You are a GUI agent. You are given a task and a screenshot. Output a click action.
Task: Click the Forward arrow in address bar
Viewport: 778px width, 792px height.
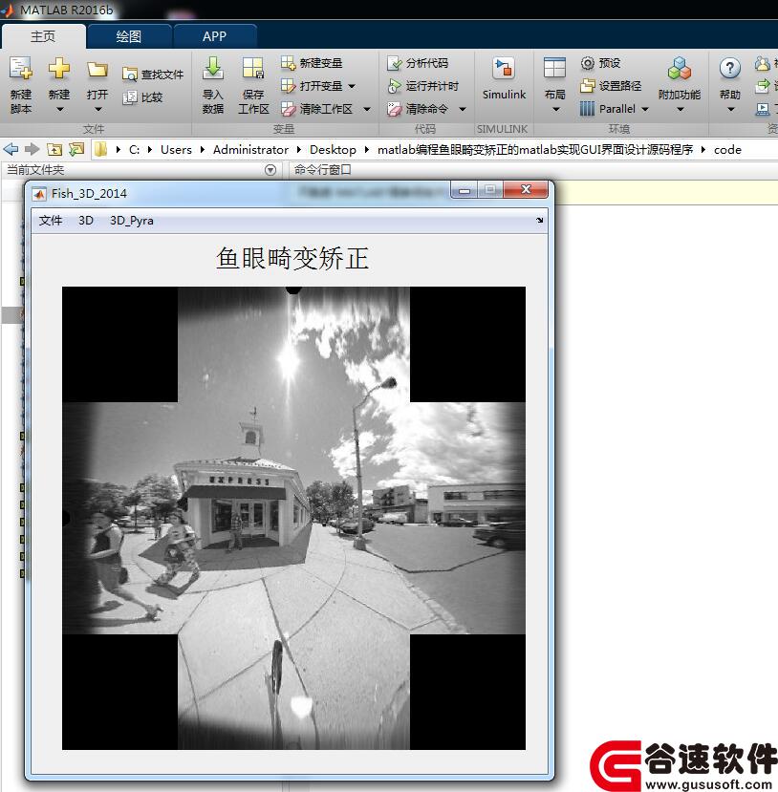32,149
